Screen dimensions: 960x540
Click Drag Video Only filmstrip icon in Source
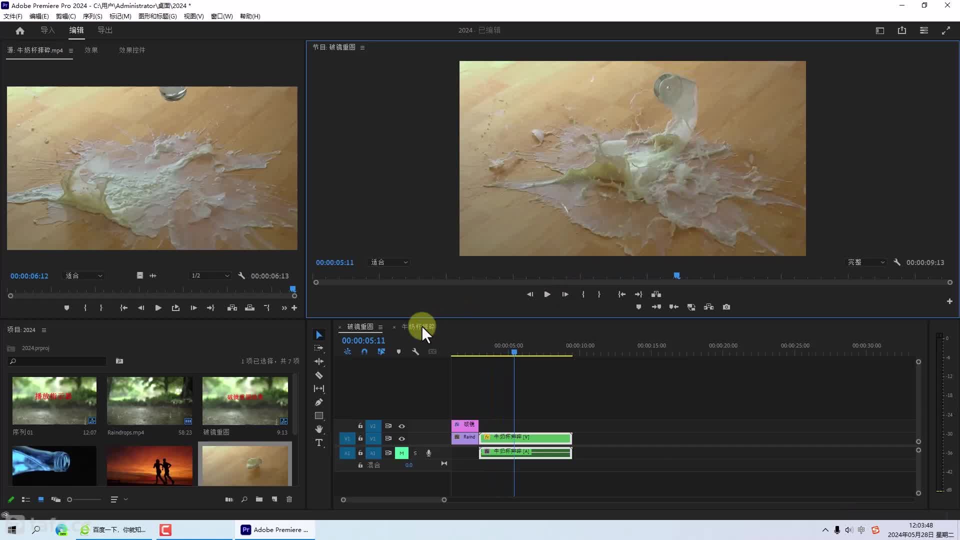pyautogui.click(x=140, y=275)
